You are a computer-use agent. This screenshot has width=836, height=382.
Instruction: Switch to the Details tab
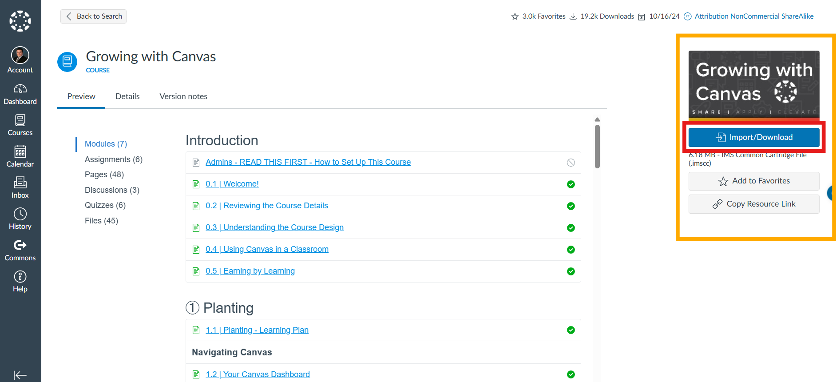[x=127, y=96]
